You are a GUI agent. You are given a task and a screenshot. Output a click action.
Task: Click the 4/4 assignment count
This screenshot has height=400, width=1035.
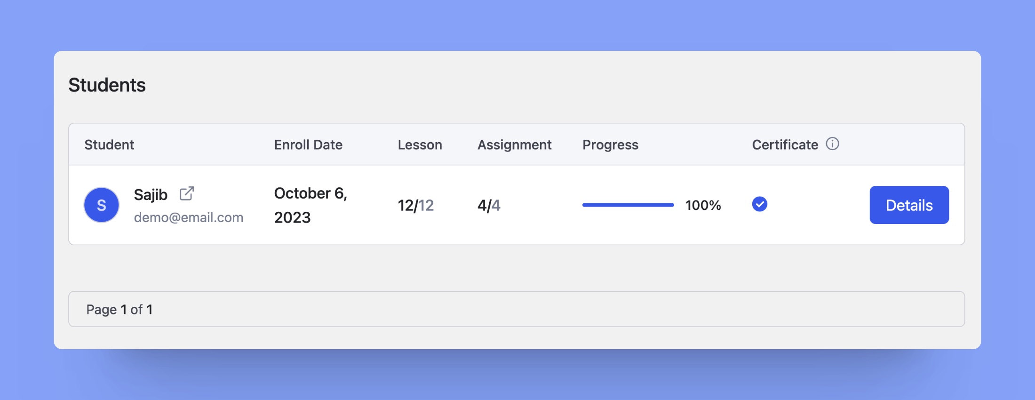point(489,205)
